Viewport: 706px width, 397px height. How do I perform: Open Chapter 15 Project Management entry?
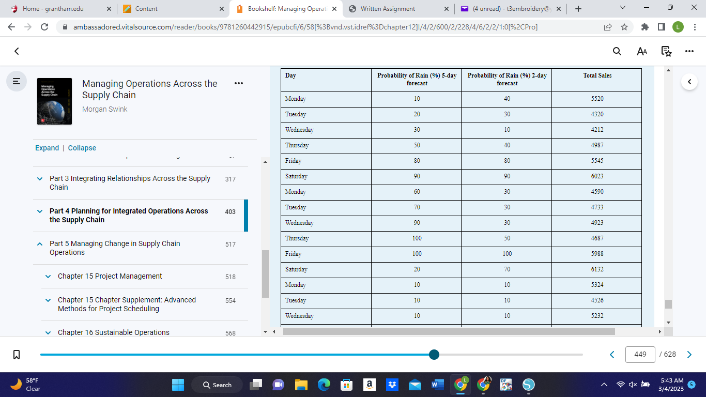(110, 276)
